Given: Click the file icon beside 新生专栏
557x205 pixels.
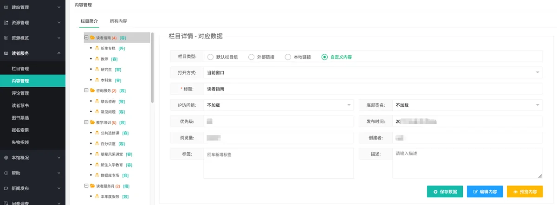Looking at the screenshot, I should 97,48.
